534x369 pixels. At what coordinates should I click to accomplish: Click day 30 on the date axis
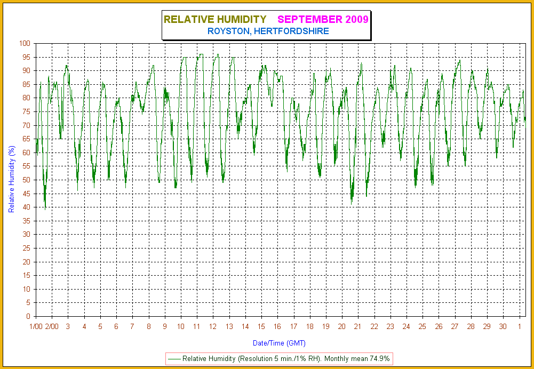point(503,326)
